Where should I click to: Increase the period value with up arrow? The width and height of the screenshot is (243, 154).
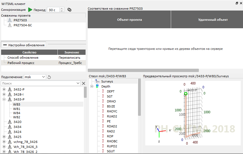pos(62,9)
